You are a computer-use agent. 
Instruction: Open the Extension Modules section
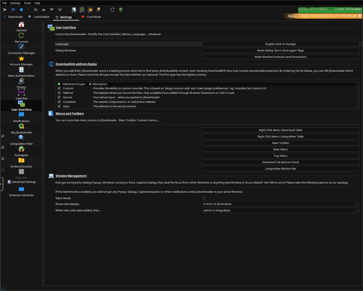tap(21, 191)
